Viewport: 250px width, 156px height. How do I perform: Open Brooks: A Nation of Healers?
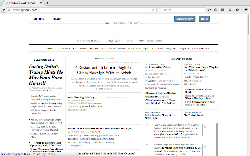pos(161,94)
